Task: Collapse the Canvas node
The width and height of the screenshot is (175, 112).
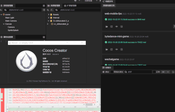Action: (x=4, y=24)
